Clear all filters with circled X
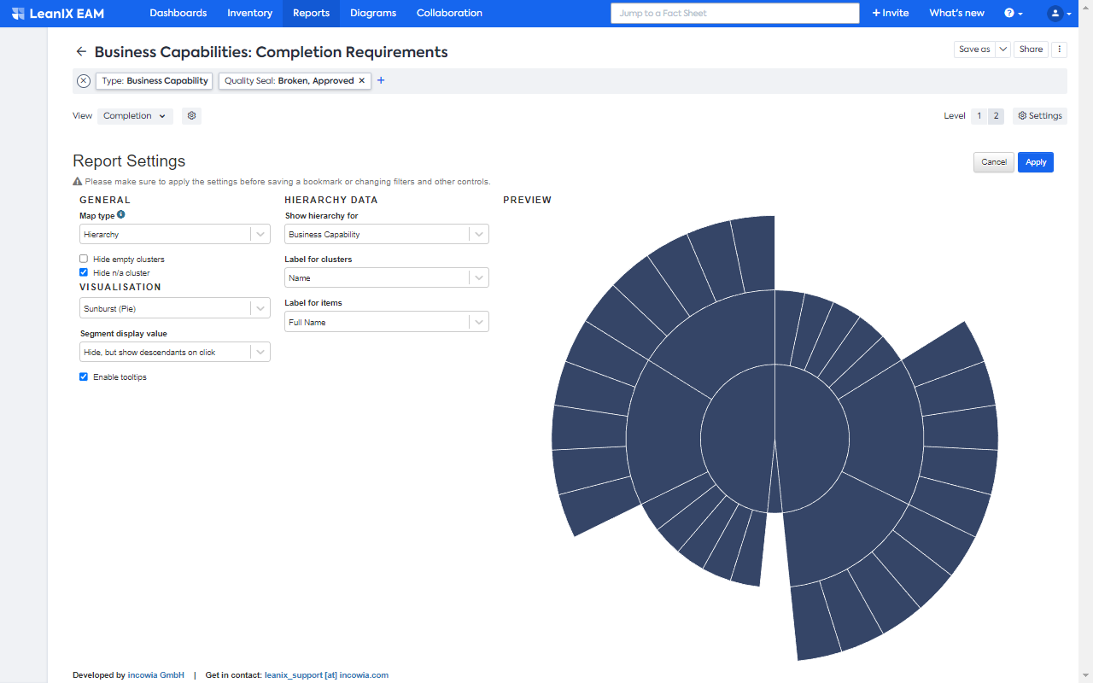The height and width of the screenshot is (683, 1093). [84, 81]
